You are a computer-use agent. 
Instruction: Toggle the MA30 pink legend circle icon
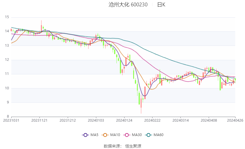pyautogui.click(x=127, y=135)
